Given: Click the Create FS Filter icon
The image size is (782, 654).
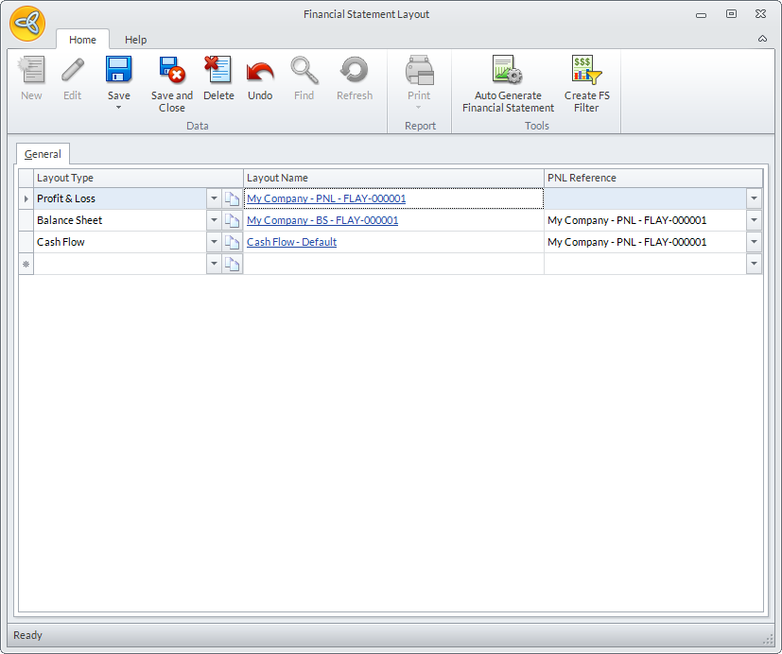Looking at the screenshot, I should pos(586,71).
